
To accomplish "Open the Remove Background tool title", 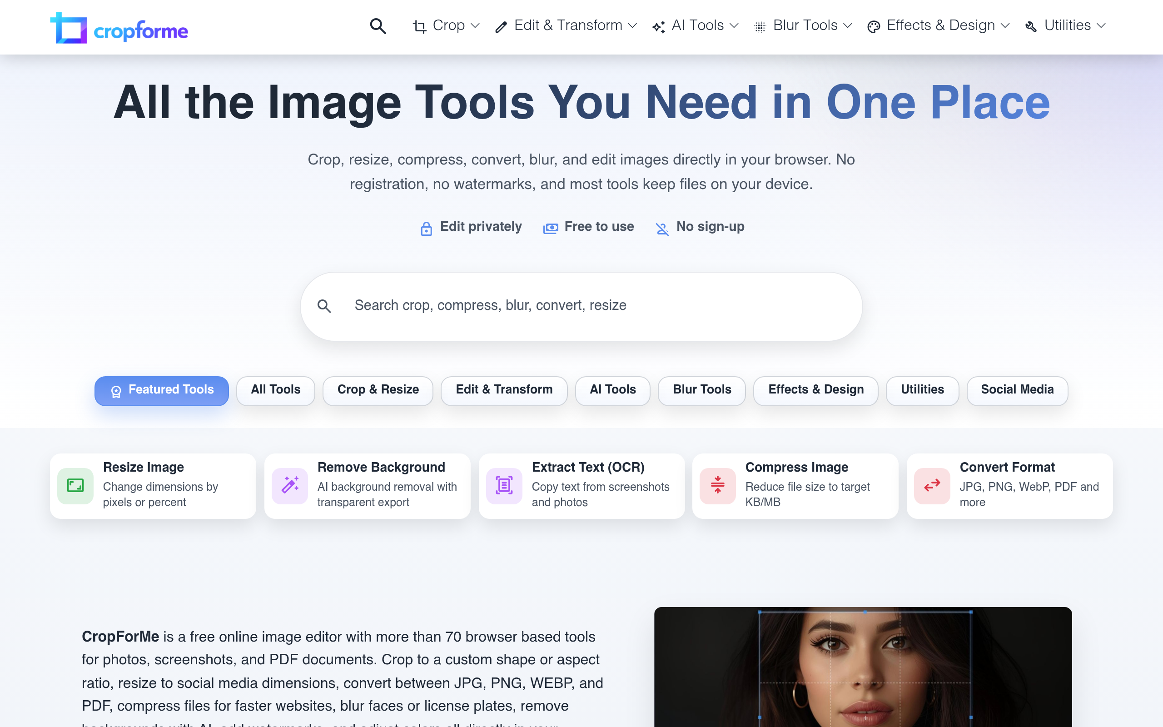I will [381, 468].
